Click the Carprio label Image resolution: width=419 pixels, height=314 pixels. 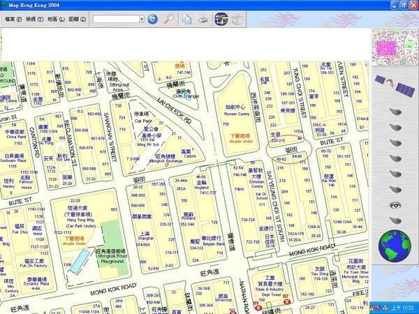pyautogui.click(x=190, y=156)
